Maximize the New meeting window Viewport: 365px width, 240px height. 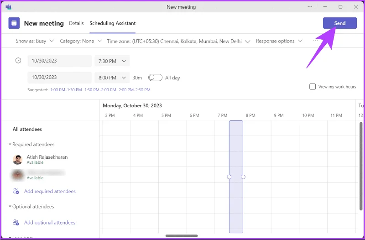pos(340,7)
